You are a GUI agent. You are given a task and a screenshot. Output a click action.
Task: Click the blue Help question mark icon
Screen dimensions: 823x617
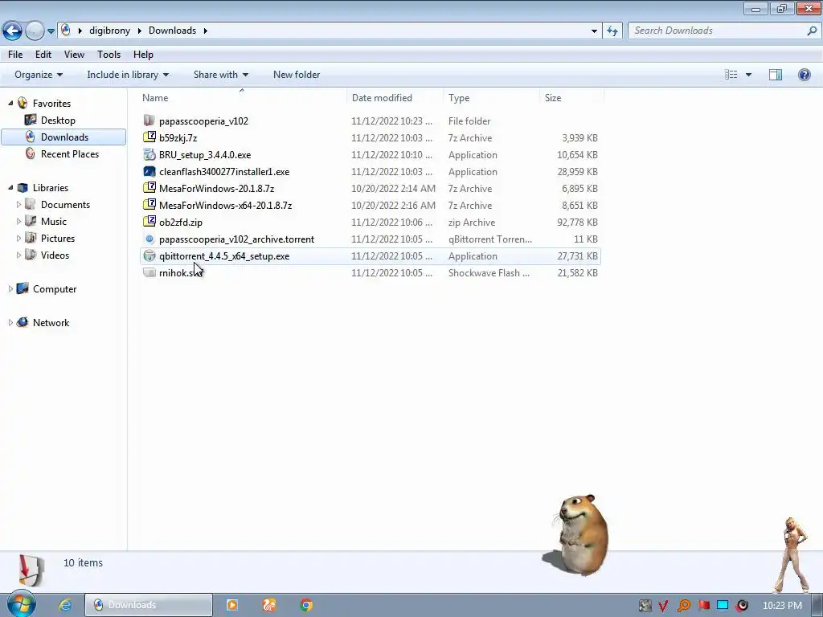coord(804,75)
